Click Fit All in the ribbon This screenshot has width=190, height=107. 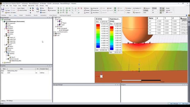click(50, 8)
